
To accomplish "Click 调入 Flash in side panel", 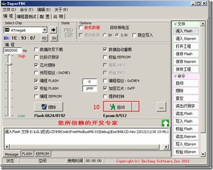I will coord(186,31).
